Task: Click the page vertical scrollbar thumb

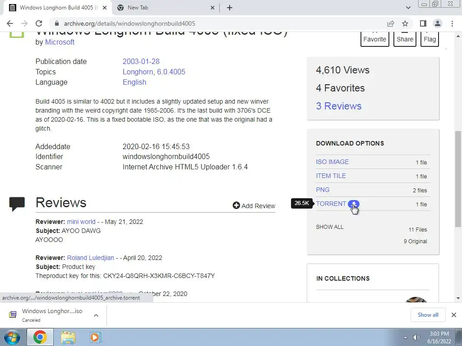Action: point(458,179)
